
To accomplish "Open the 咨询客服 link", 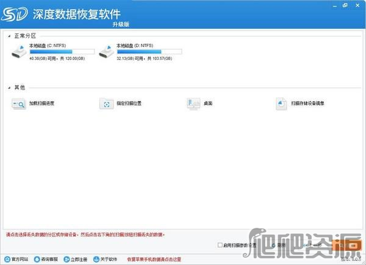I will (x=49, y=259).
